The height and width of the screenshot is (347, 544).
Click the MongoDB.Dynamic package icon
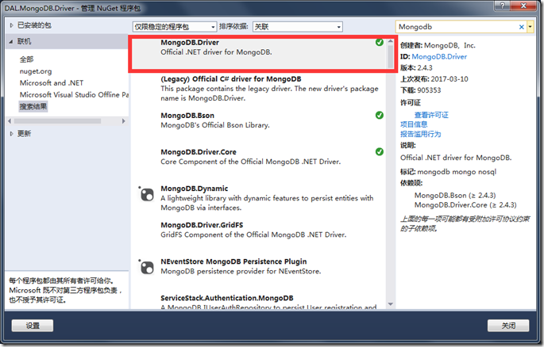pyautogui.click(x=146, y=194)
